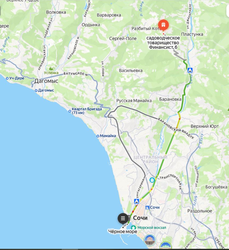Select the Барановский виадук road label
The image size is (229, 250).
pyautogui.click(x=176, y=128)
